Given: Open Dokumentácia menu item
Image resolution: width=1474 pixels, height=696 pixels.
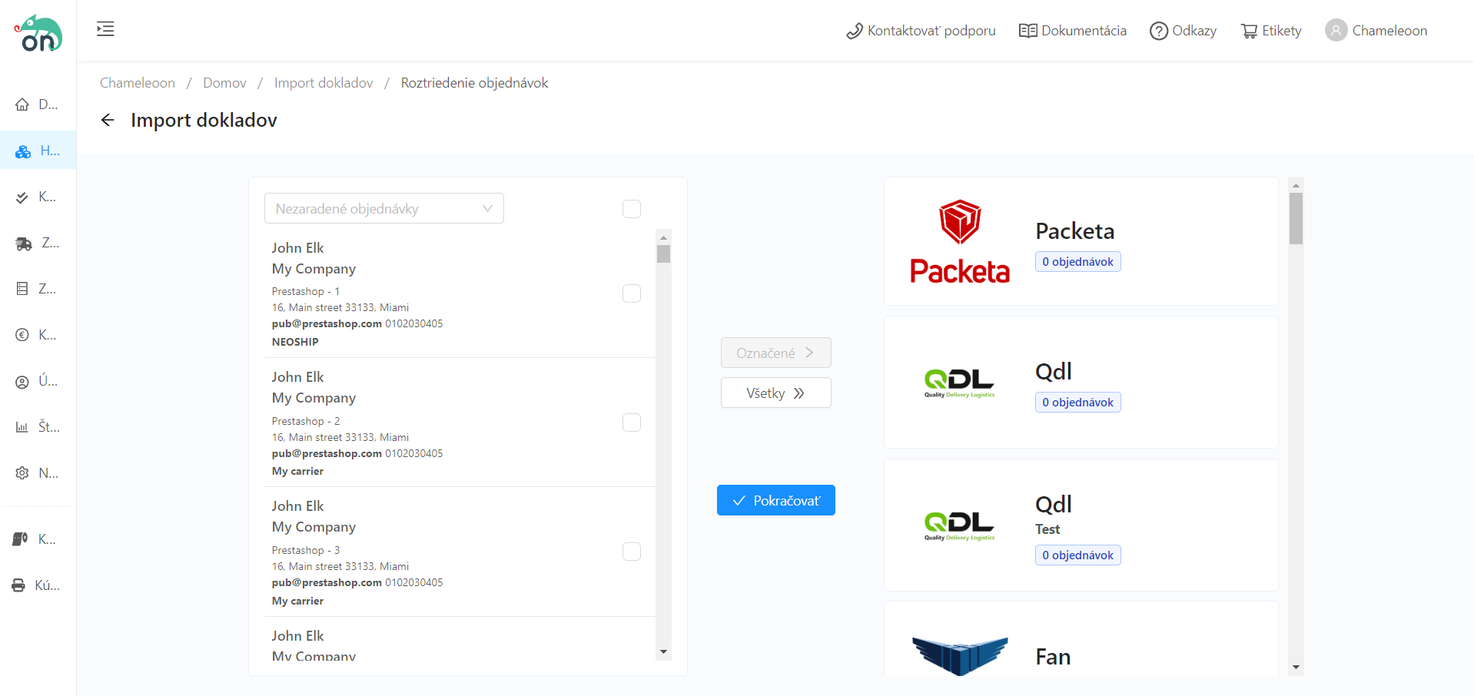Looking at the screenshot, I should pyautogui.click(x=1073, y=31).
